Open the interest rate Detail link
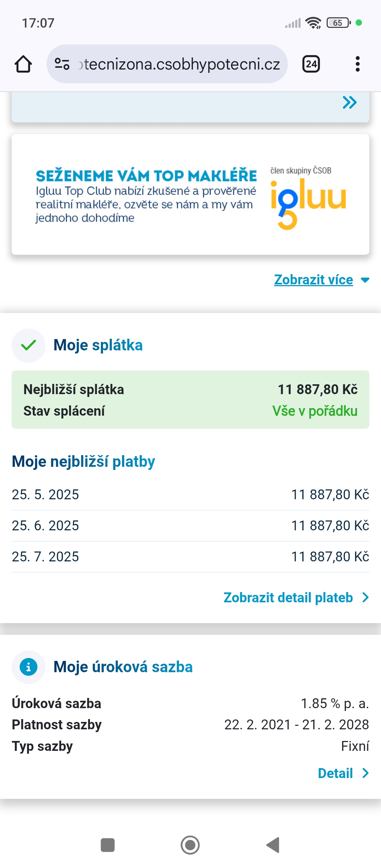 click(335, 773)
